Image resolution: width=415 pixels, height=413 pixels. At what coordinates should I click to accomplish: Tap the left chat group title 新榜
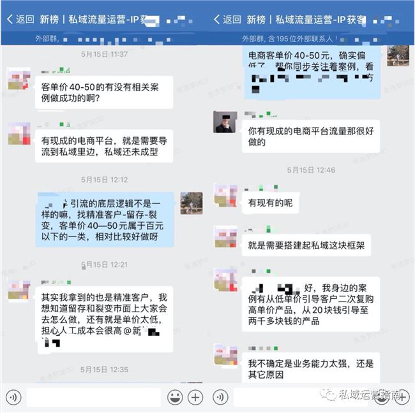49,19
